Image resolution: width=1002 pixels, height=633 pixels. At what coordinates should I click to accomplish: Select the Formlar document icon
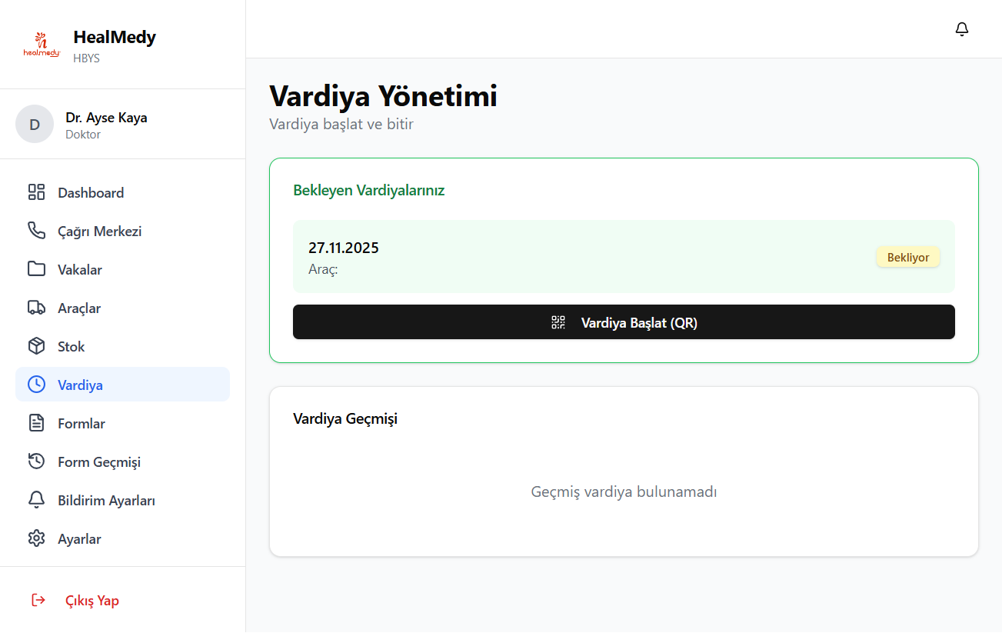tap(36, 422)
